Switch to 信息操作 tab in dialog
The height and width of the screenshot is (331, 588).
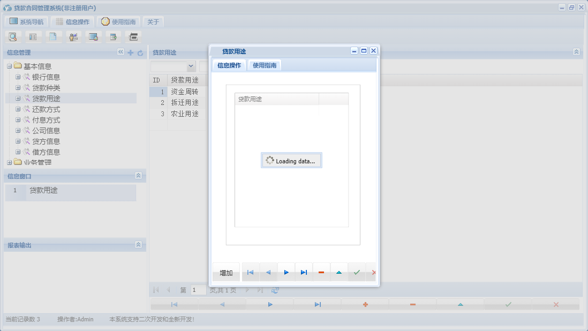pyautogui.click(x=229, y=65)
